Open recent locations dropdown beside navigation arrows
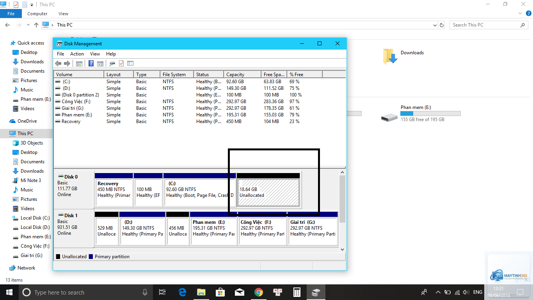 point(27,25)
